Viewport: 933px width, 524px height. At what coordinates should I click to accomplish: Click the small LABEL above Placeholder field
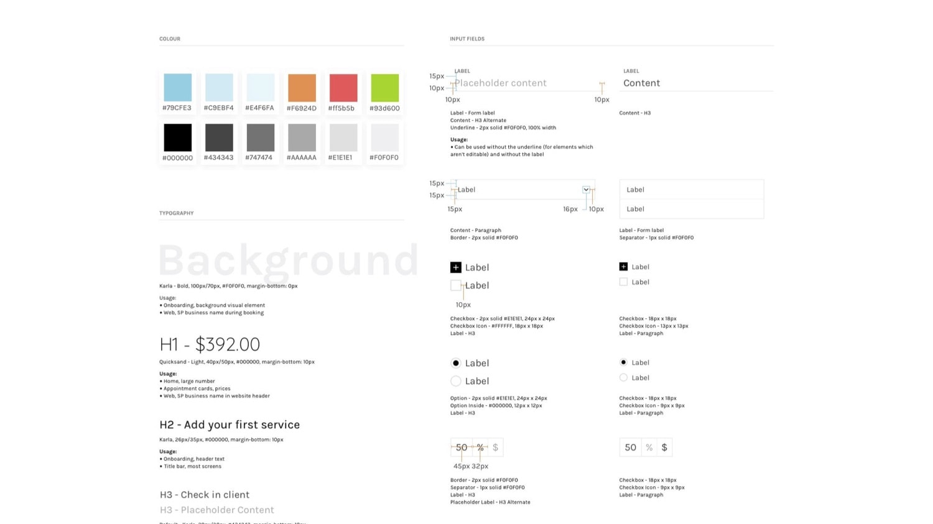point(462,71)
